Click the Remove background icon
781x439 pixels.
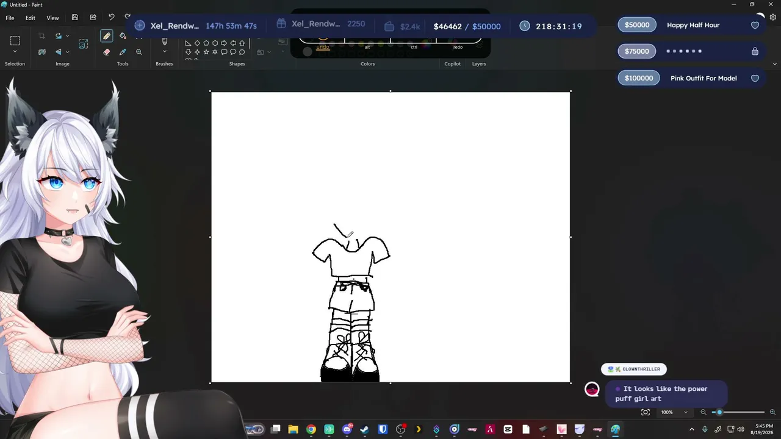pos(41,52)
